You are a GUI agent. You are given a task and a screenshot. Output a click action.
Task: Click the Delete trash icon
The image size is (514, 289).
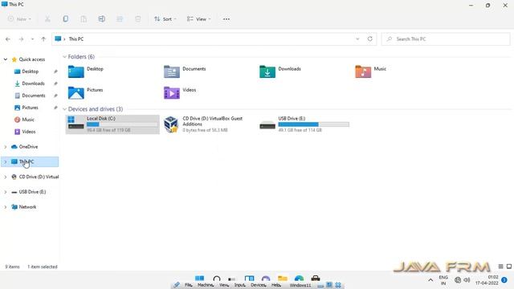[137, 19]
